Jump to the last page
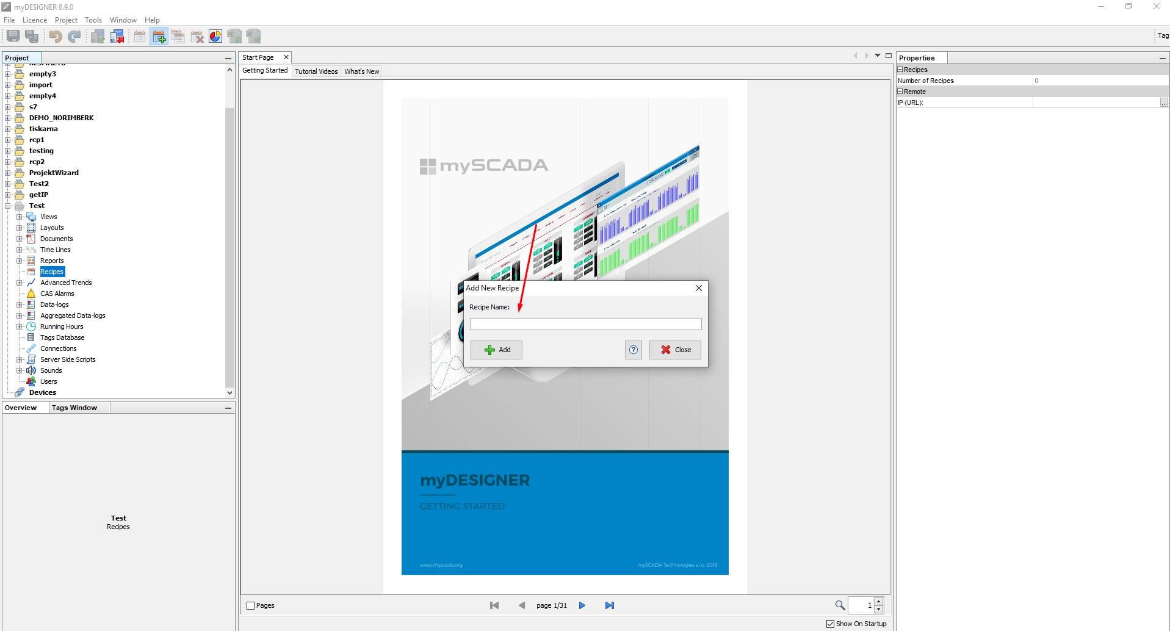The image size is (1170, 631). 609,605
